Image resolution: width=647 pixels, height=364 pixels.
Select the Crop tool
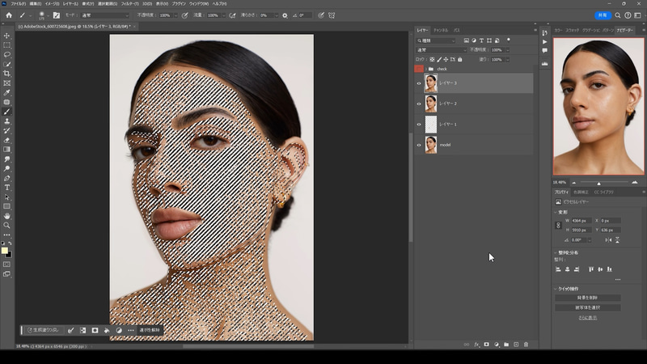click(7, 74)
